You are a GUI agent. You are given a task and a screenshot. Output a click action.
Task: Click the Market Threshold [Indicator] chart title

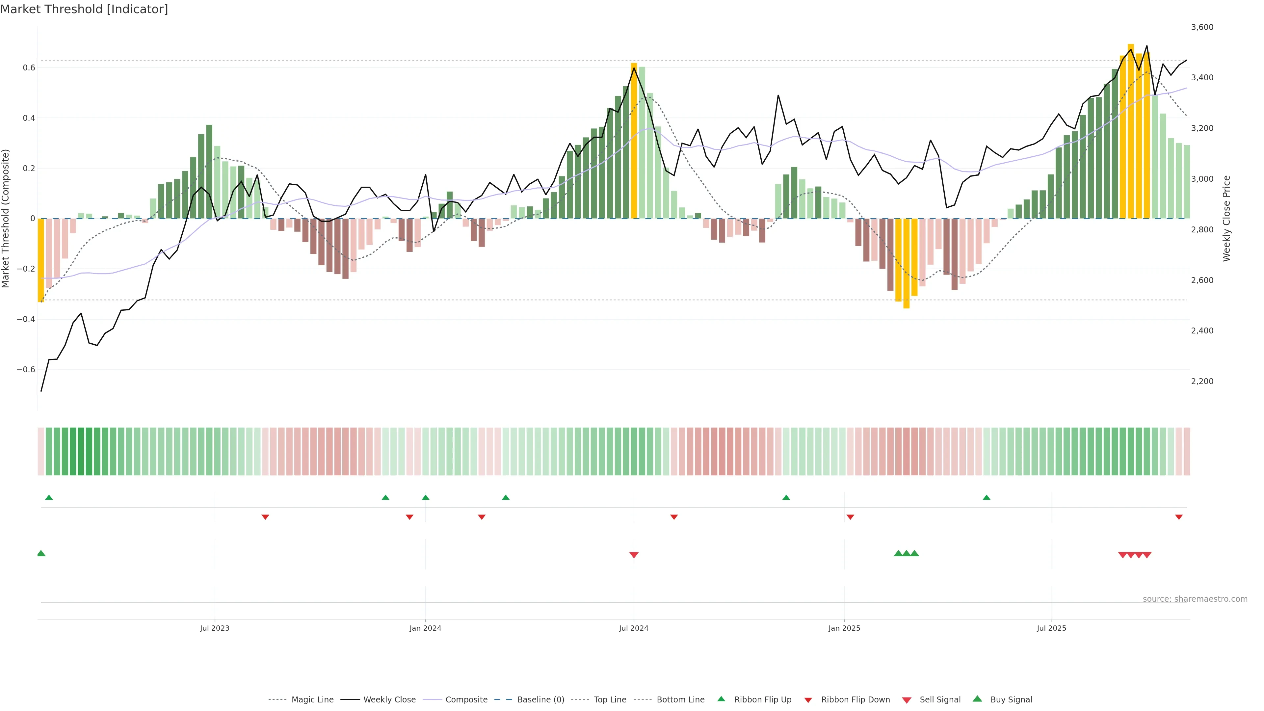pyautogui.click(x=84, y=9)
